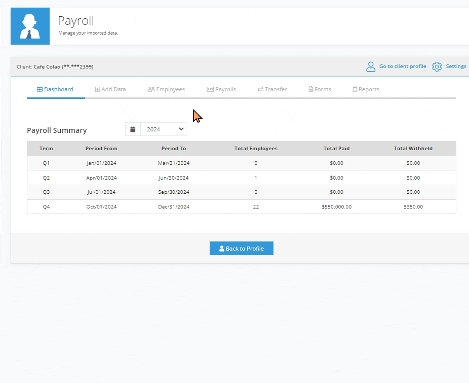
Task: Click the Q2 employee count of 1
Action: (256, 178)
